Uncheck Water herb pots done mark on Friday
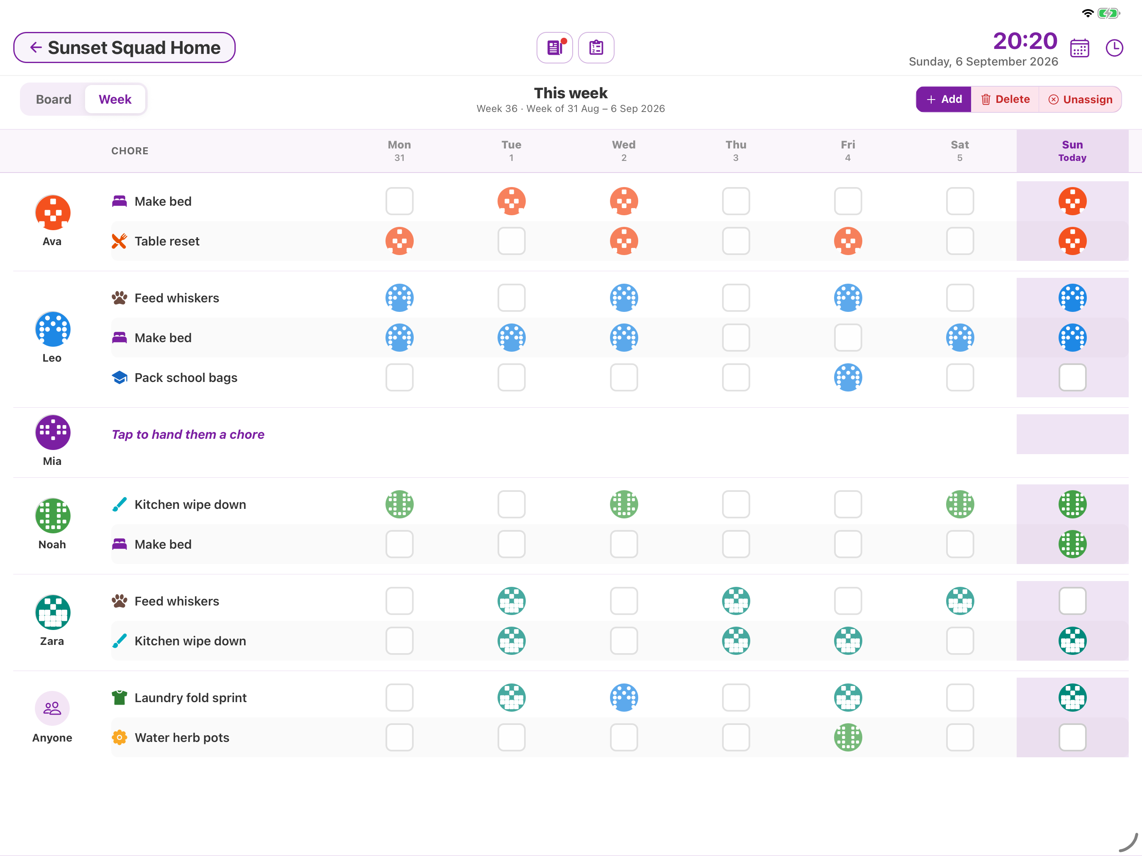The width and height of the screenshot is (1142, 856). click(848, 737)
